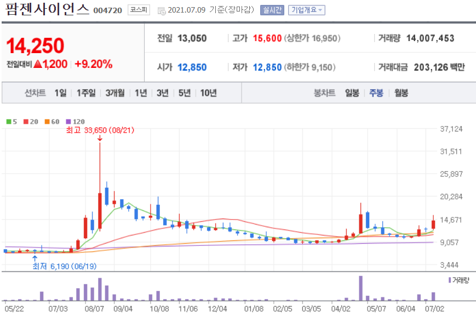The height and width of the screenshot is (316, 476).
Task: Click the 최고 33,650 (08/21) chart label
Action: pyautogui.click(x=100, y=130)
